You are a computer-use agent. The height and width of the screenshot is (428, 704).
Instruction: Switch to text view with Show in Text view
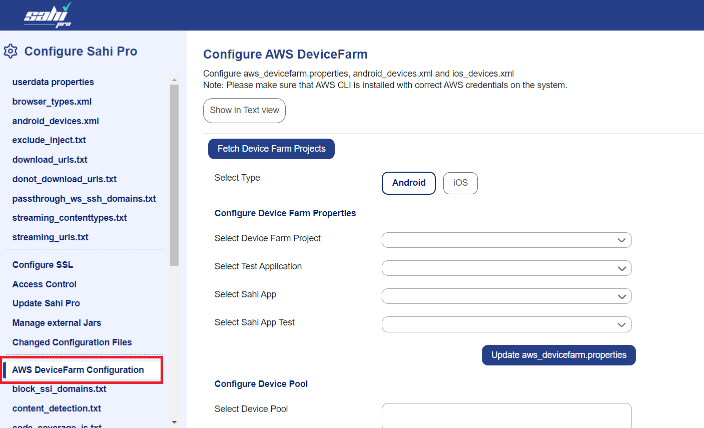click(x=244, y=111)
